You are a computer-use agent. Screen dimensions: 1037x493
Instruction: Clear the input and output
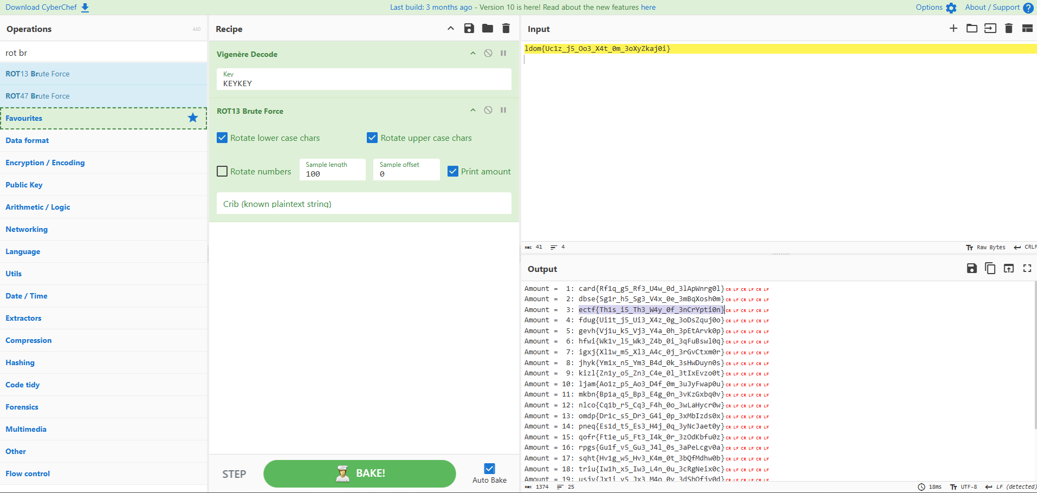(x=1009, y=28)
